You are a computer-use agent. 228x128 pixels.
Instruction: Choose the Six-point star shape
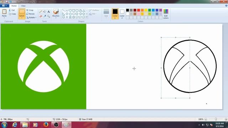pos(74,17)
